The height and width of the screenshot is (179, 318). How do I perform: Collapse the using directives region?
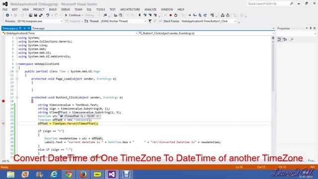[x=17, y=38]
